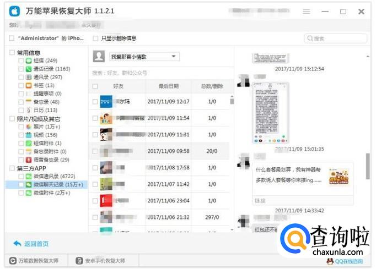This screenshot has height=269, width=376.
Task: Check the 第三方APP group checkbox
Action: (x=12, y=168)
